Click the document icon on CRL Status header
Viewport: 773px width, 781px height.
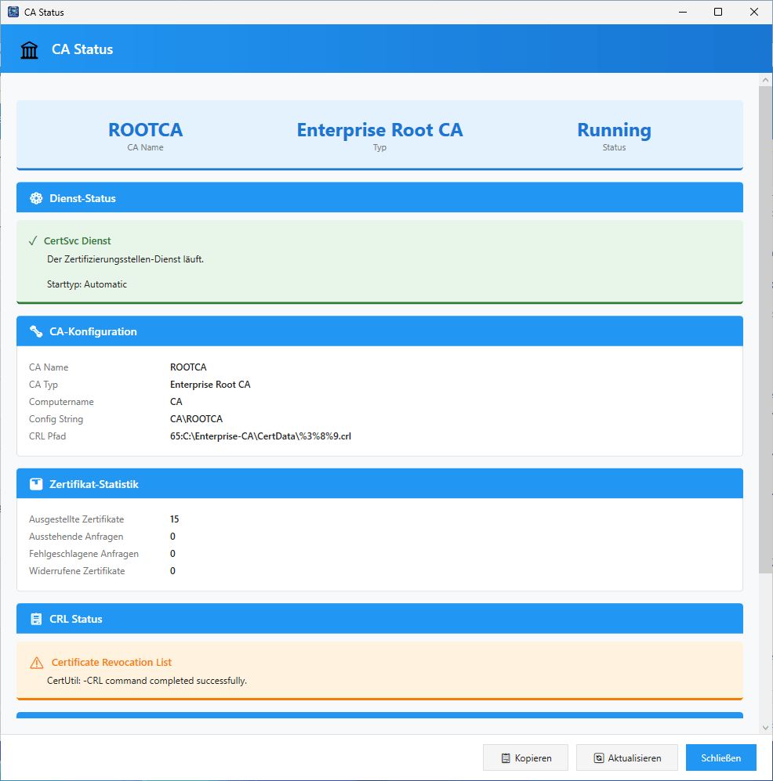pyautogui.click(x=36, y=619)
